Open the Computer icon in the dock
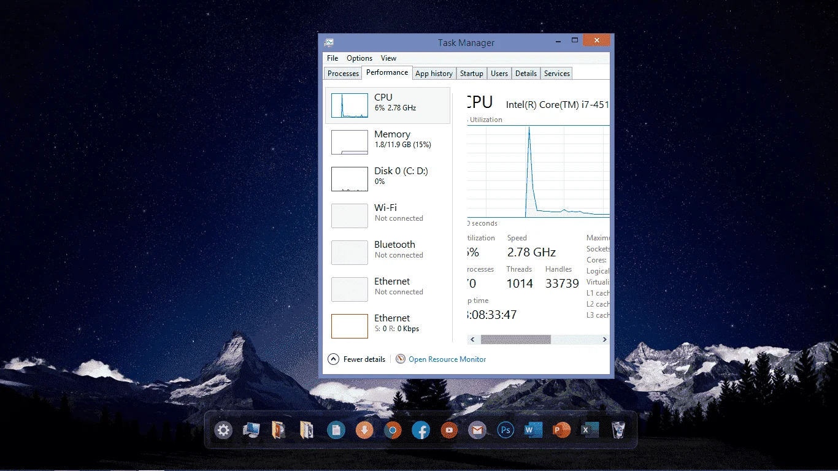This screenshot has width=838, height=471. [252, 430]
